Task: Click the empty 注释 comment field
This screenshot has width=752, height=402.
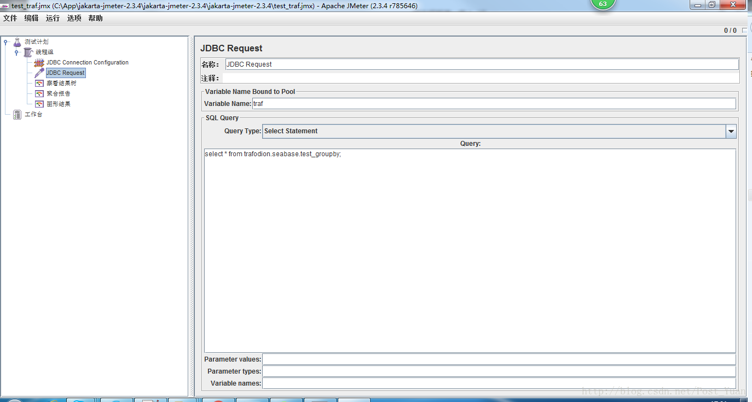Action: tap(481, 78)
